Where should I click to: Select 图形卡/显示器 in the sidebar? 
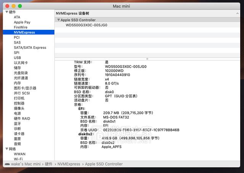click(25, 88)
